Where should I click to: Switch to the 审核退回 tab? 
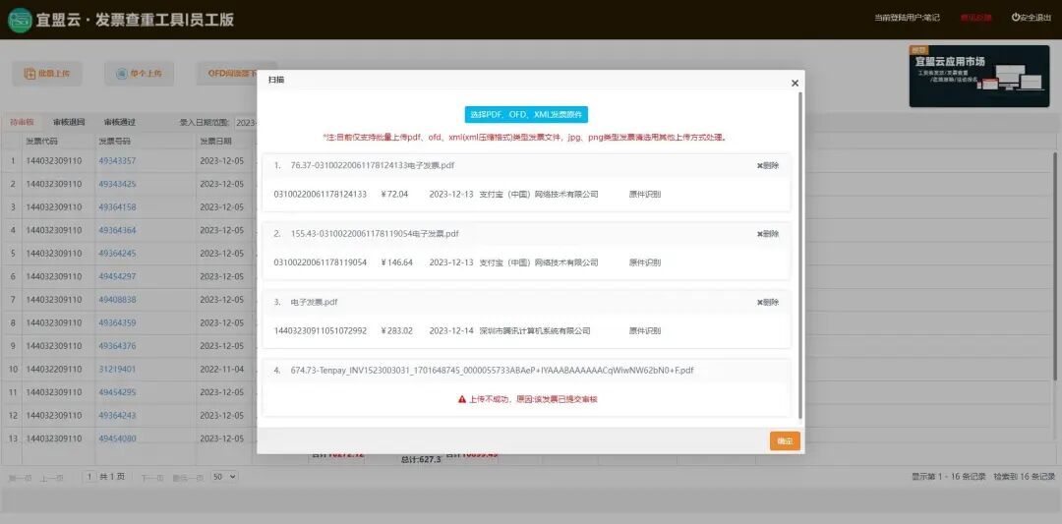[69, 123]
